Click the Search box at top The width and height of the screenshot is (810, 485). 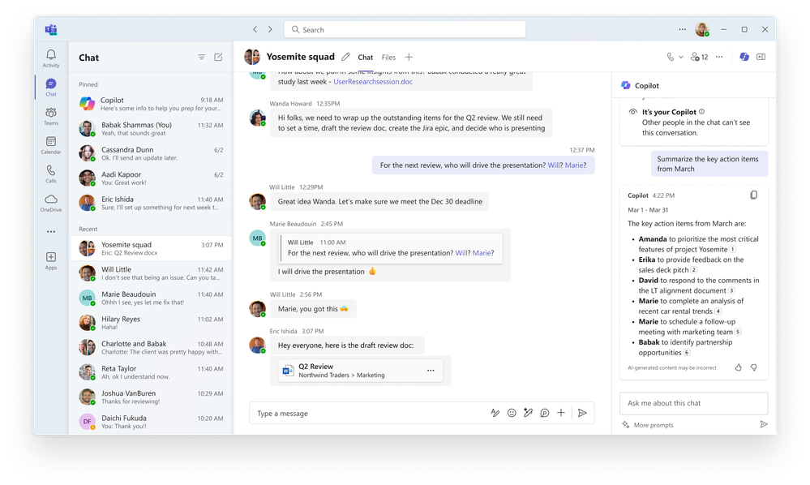click(405, 29)
